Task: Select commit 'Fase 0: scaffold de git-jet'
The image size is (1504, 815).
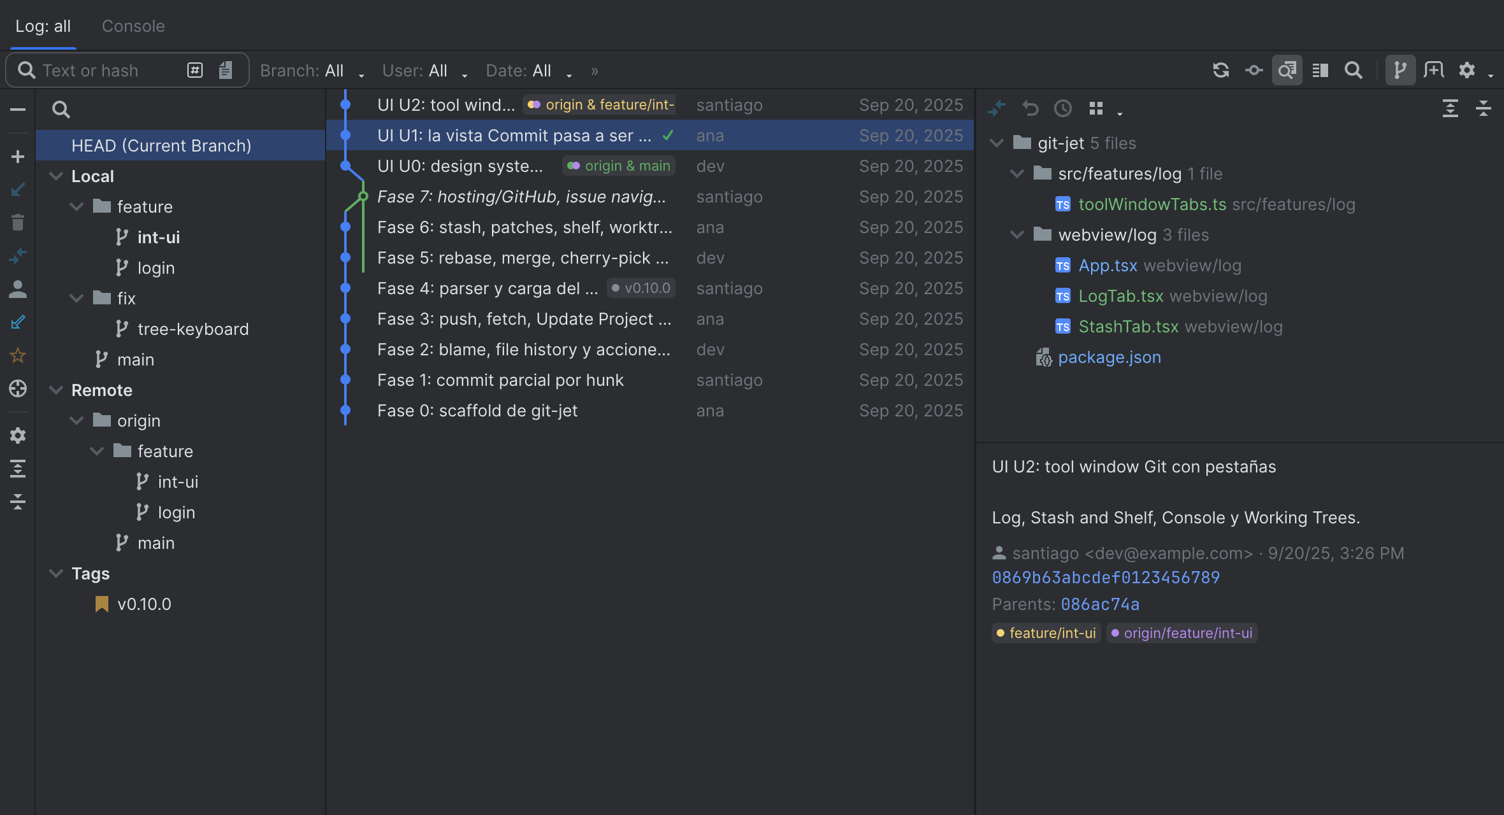Action: point(650,410)
